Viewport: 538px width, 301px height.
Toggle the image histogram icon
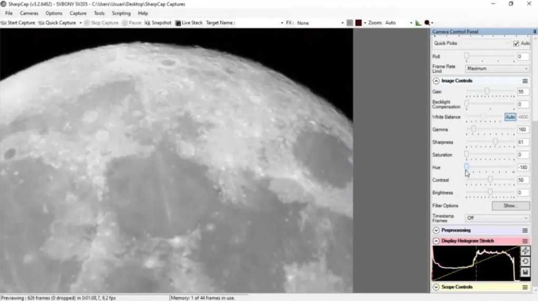pyautogui.click(x=418, y=23)
